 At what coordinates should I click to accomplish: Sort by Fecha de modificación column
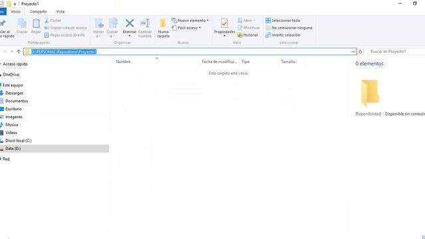tap(219, 62)
